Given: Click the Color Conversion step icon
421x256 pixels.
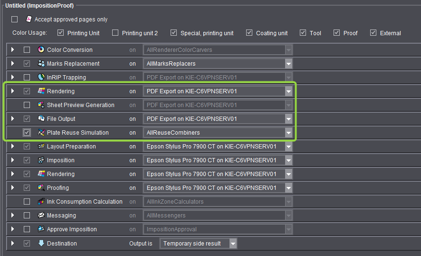Looking at the screenshot, I should tap(41, 50).
